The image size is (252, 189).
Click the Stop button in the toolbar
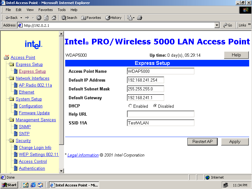pos(39,18)
